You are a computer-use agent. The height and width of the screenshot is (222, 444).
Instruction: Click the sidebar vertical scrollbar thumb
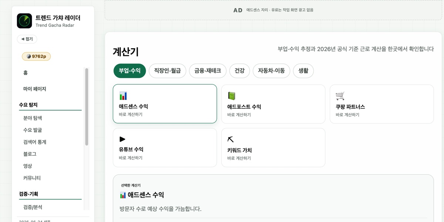[x=87, y=107]
